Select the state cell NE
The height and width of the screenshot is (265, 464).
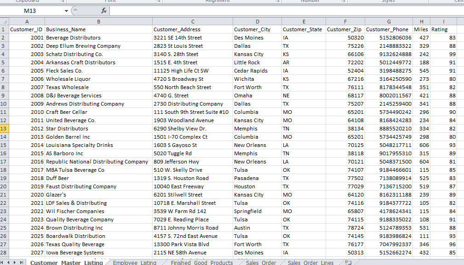(304, 96)
